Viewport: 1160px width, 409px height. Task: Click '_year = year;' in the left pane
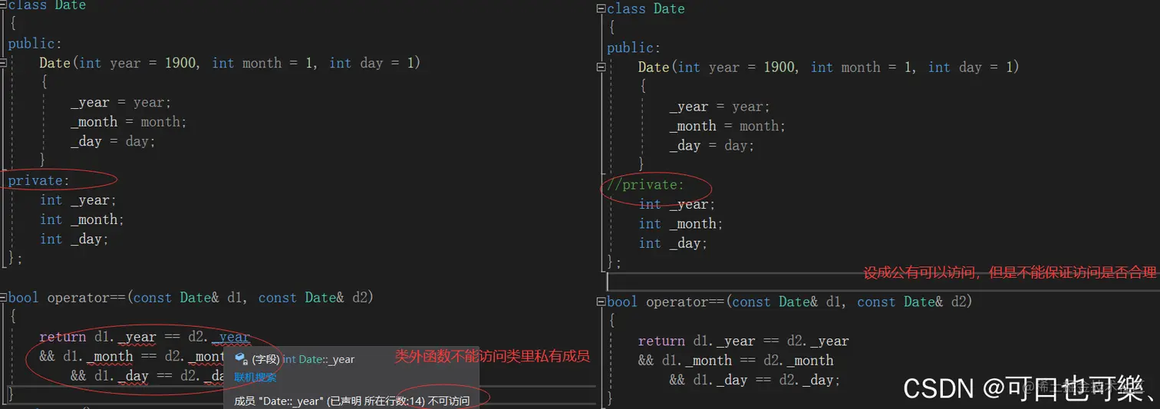(x=121, y=103)
